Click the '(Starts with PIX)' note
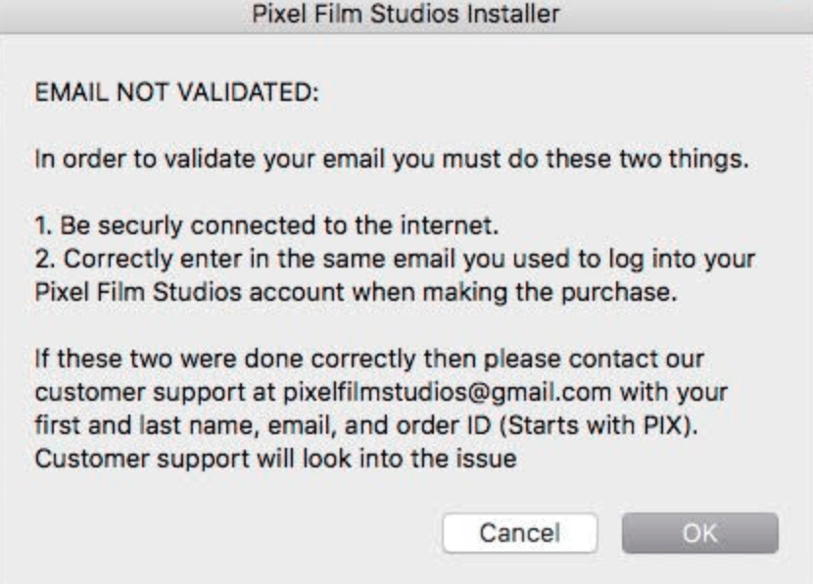 598,426
